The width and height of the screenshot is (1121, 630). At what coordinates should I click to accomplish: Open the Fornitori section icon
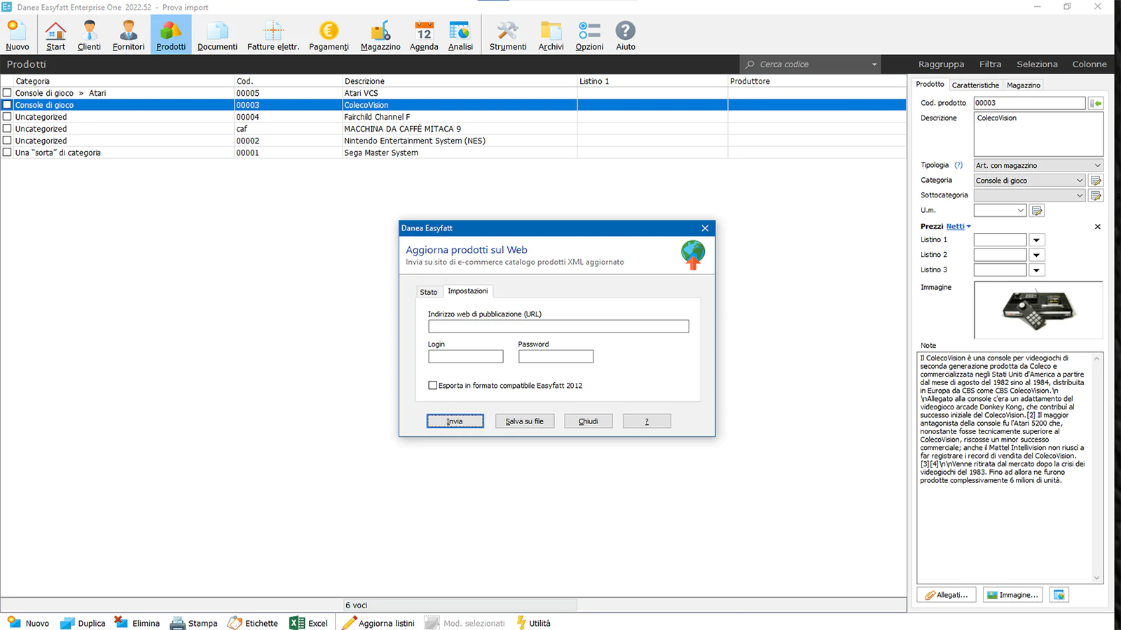pyautogui.click(x=128, y=35)
